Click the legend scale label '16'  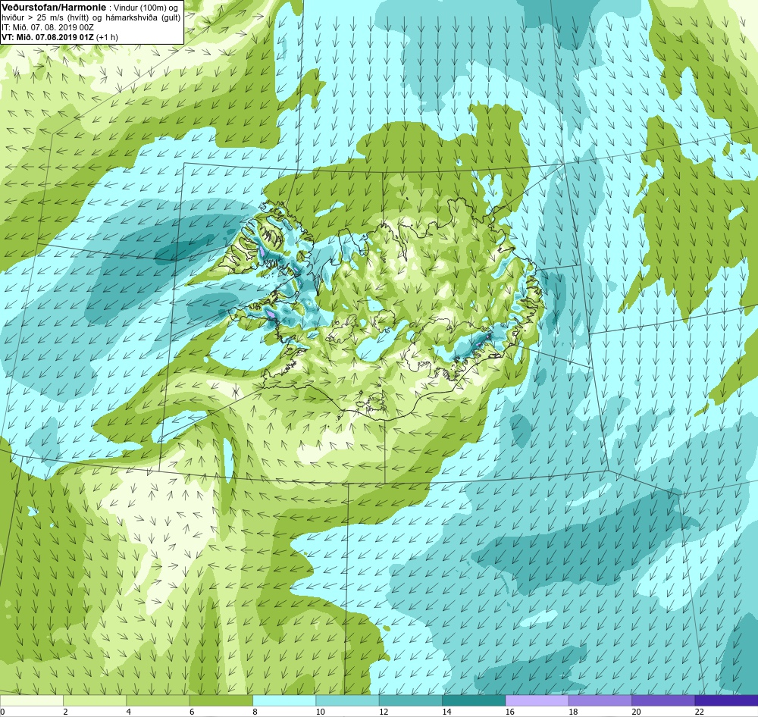(x=510, y=712)
